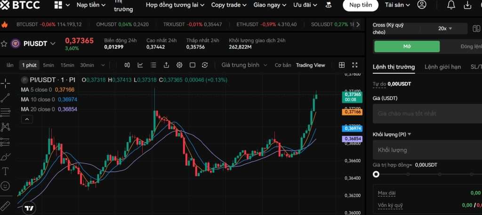Click the download app icon

pyautogui.click(x=467, y=5)
